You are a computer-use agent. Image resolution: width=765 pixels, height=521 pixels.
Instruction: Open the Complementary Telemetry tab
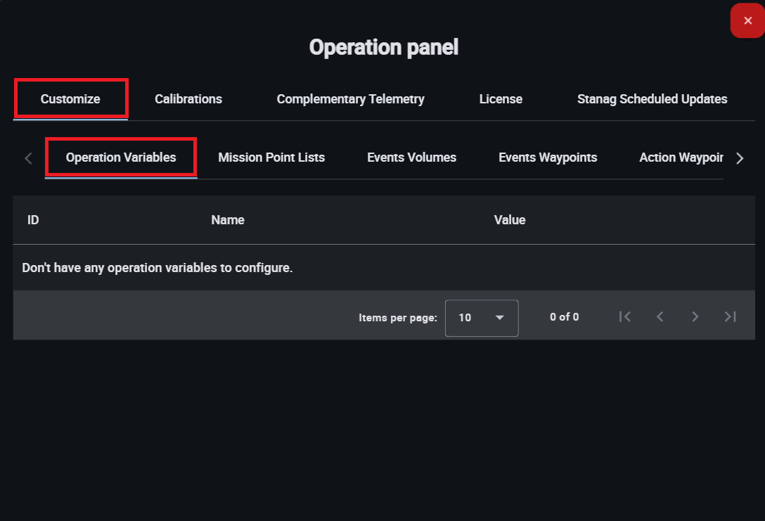pos(350,99)
